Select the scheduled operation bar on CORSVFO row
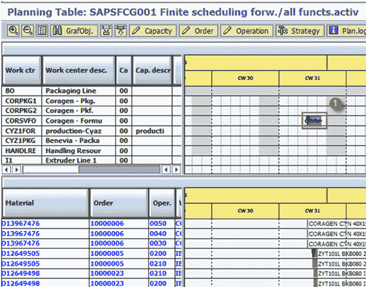Image resolution: width=366 pixels, height=287 pixels. coord(314,120)
